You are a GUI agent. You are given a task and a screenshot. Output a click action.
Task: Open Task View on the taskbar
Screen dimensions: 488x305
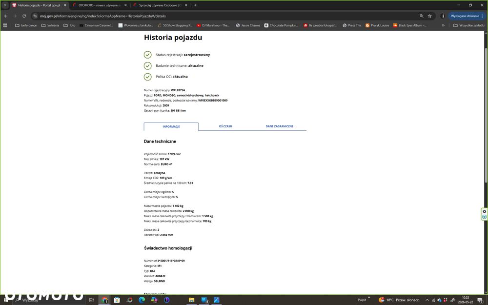(91, 300)
